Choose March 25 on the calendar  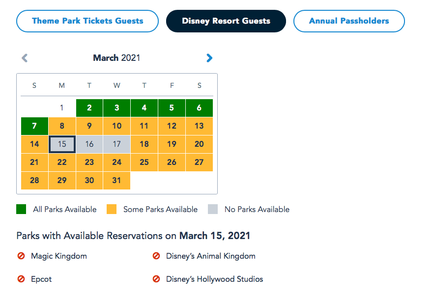click(x=144, y=162)
